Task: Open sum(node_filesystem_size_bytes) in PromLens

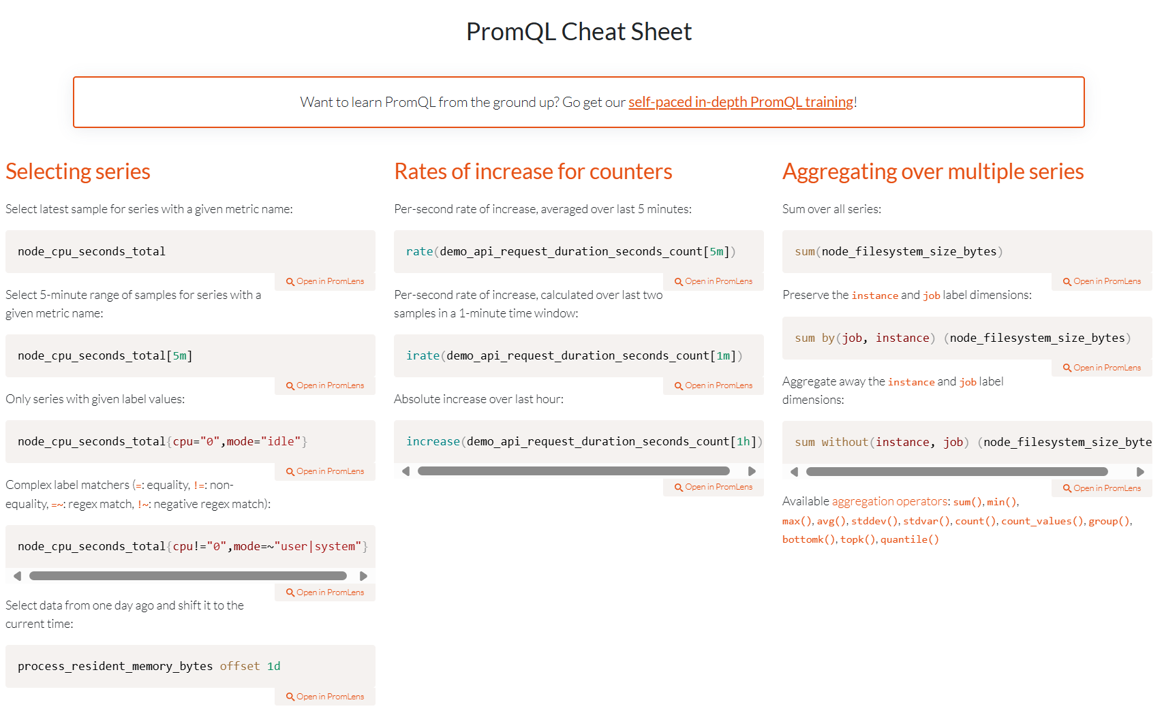Action: [x=1103, y=281]
